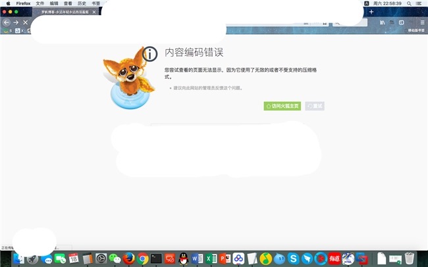Open Spotlight search magnifier icon
428x267 pixels.
[409, 3]
